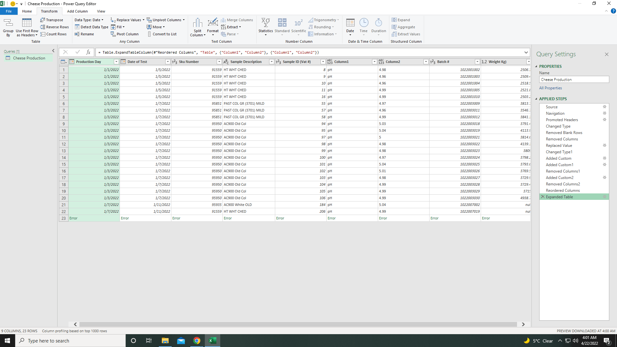Open filter dropdown for Production Day column
617x347 pixels.
[x=116, y=62]
